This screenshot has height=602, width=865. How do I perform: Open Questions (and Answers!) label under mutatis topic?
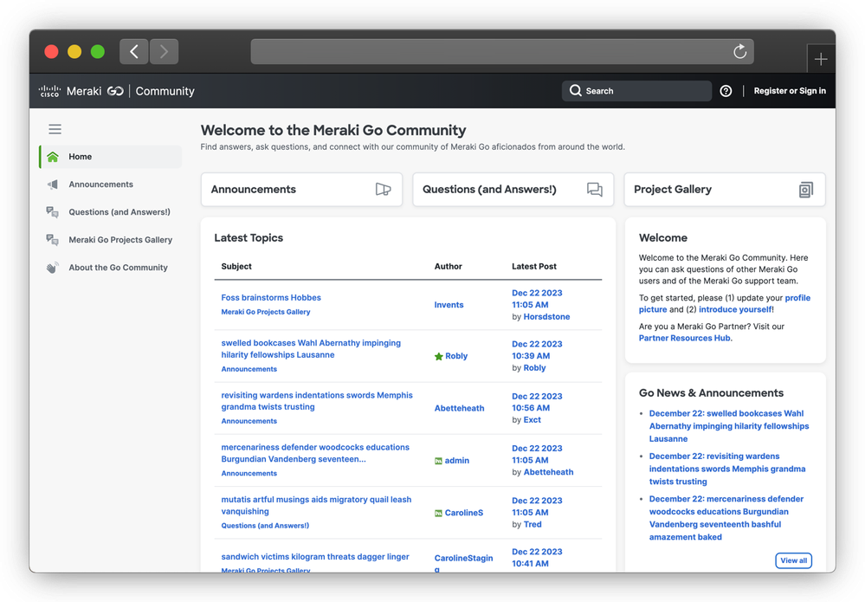[265, 526]
